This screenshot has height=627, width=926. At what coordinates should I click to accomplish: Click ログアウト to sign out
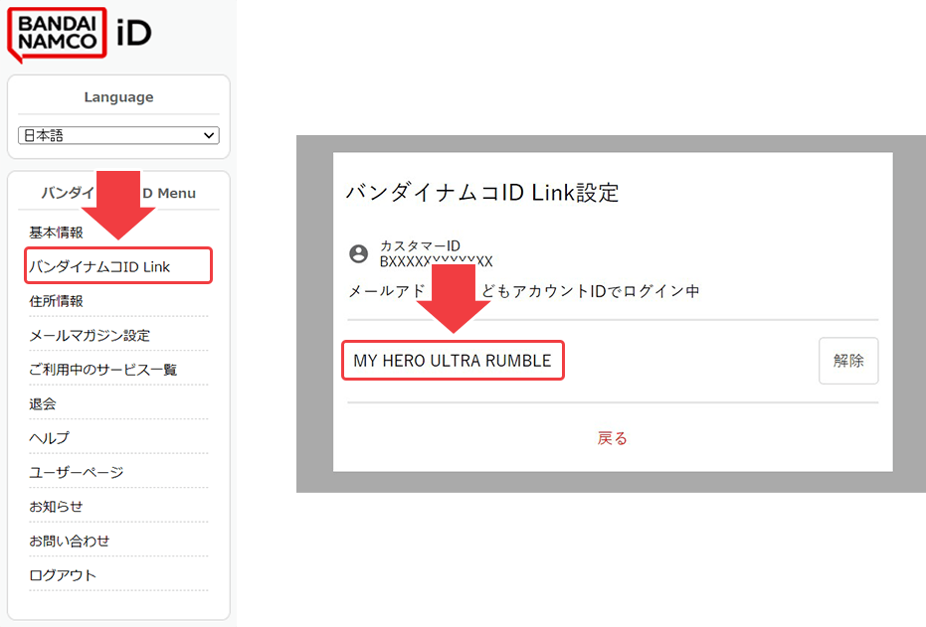coord(63,575)
